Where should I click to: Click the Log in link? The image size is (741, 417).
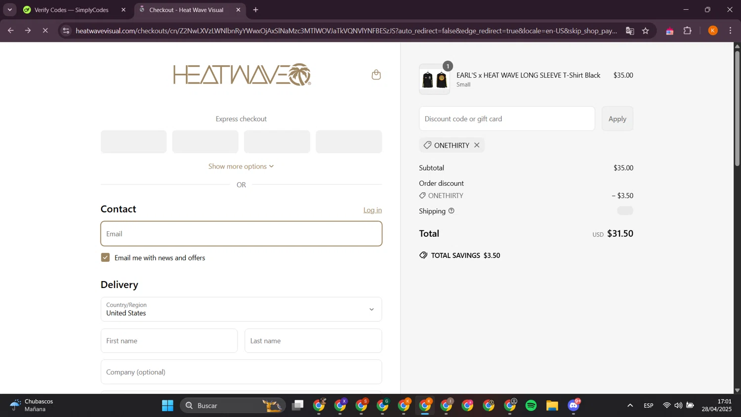pos(372,210)
